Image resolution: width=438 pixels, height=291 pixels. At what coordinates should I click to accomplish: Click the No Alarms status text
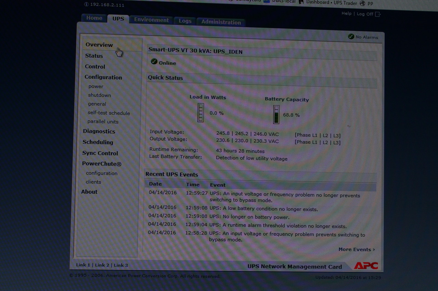click(x=367, y=37)
